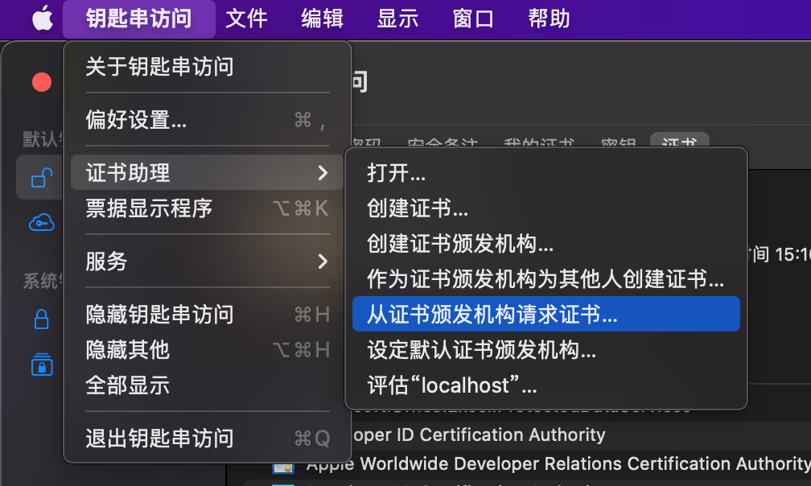Viewport: 811px width, 486px height.
Task: Select 票据显示程序 menu item
Action: [x=149, y=208]
